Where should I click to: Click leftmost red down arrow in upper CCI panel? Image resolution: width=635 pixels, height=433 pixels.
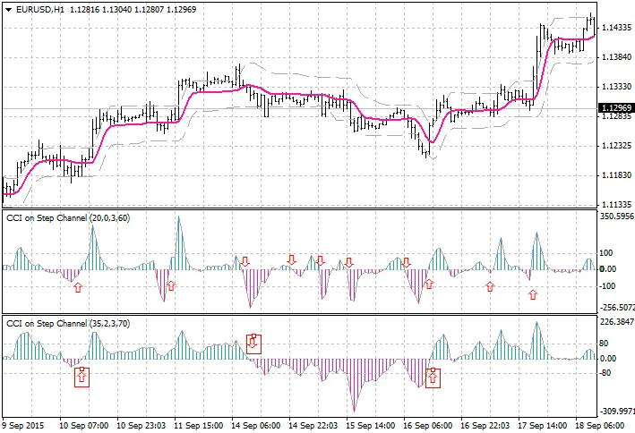pyautogui.click(x=245, y=261)
